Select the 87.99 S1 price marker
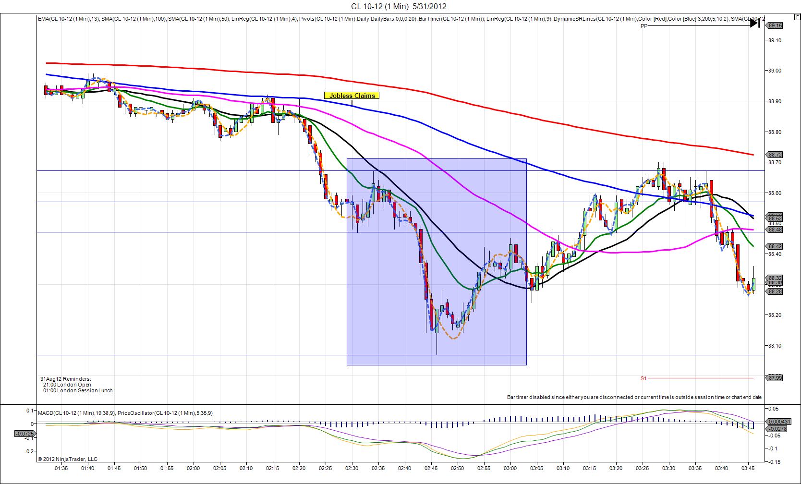The image size is (801, 484). pos(775,378)
